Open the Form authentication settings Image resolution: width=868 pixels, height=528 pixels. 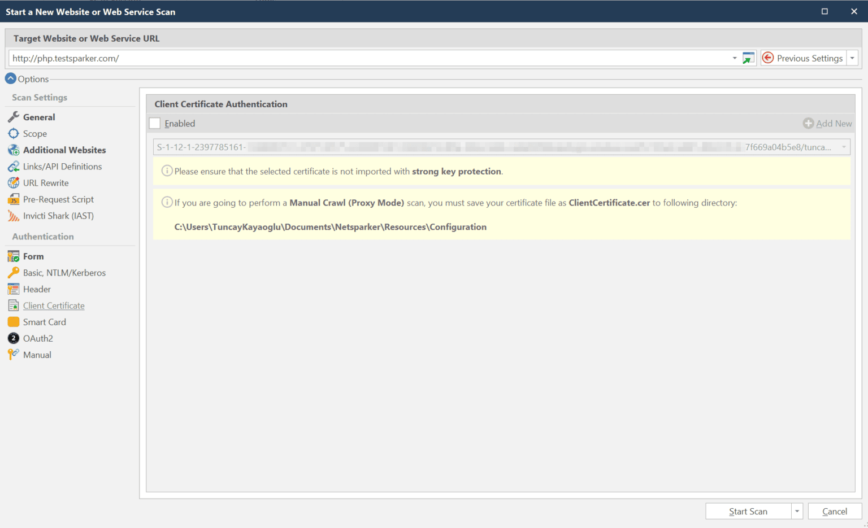32,256
